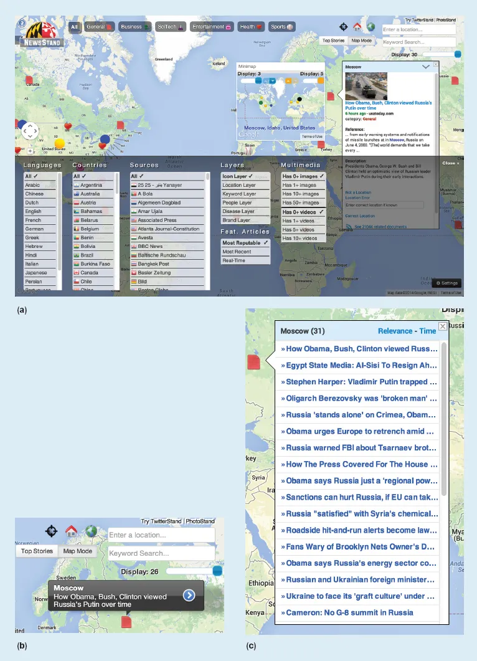Adjust the Display: 26 slider in panel (b)

tap(217, 571)
